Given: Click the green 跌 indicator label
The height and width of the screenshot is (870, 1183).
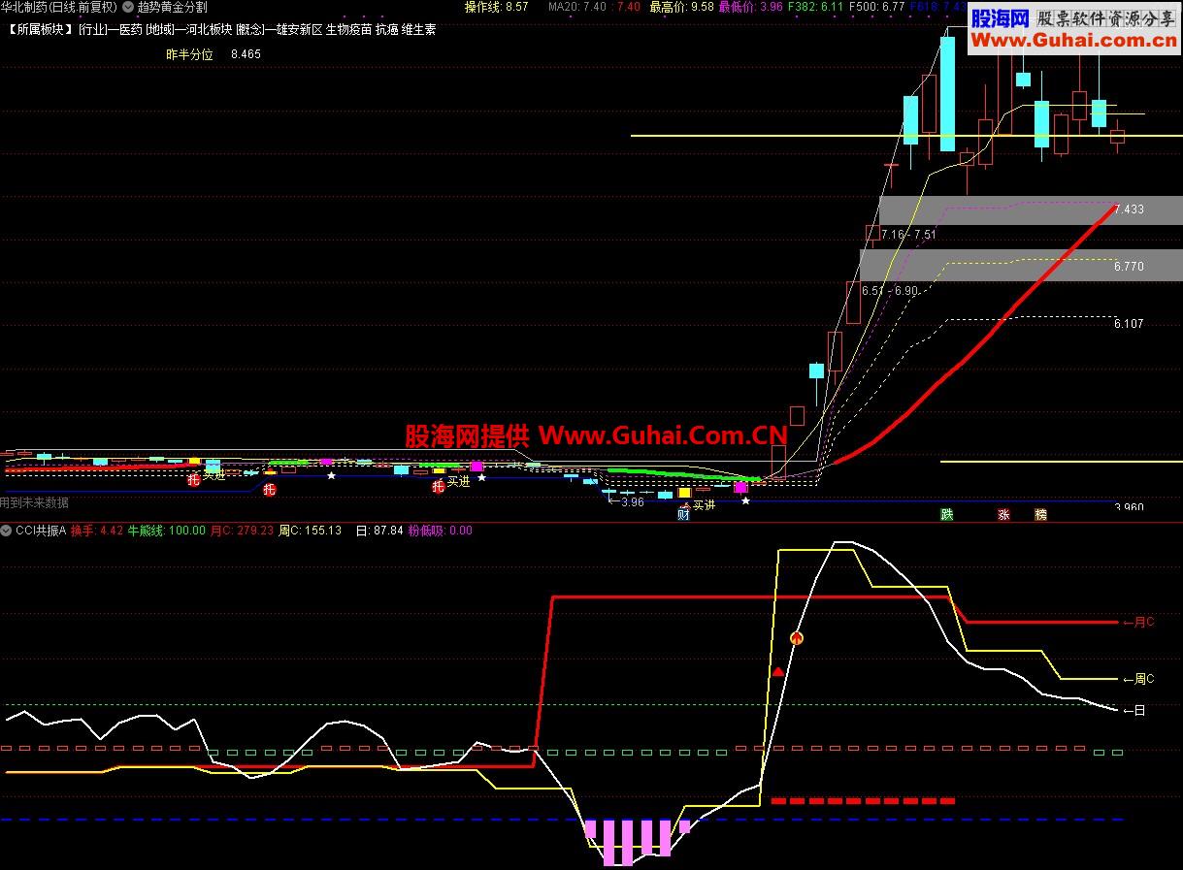Looking at the screenshot, I should click(946, 514).
